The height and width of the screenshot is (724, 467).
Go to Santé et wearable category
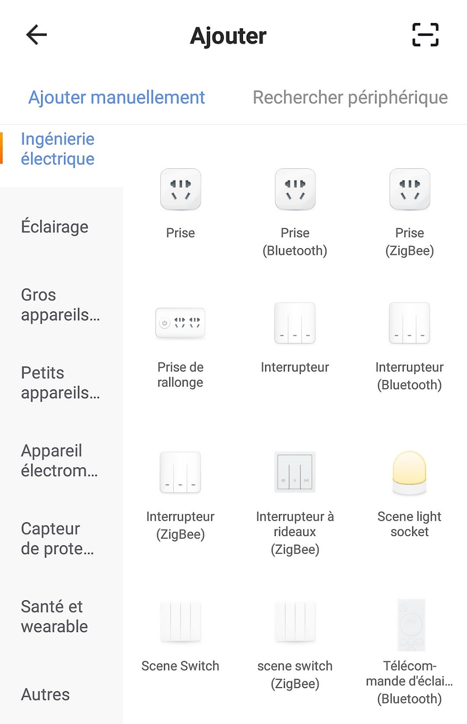54,616
